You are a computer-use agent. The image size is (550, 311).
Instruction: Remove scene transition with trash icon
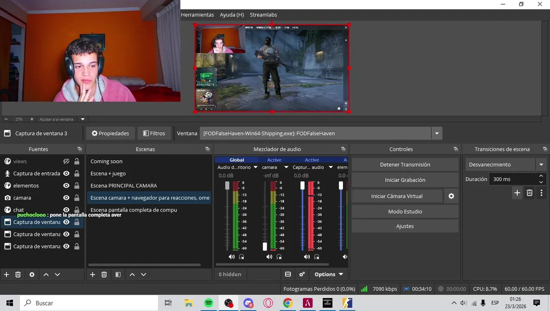coord(529,193)
